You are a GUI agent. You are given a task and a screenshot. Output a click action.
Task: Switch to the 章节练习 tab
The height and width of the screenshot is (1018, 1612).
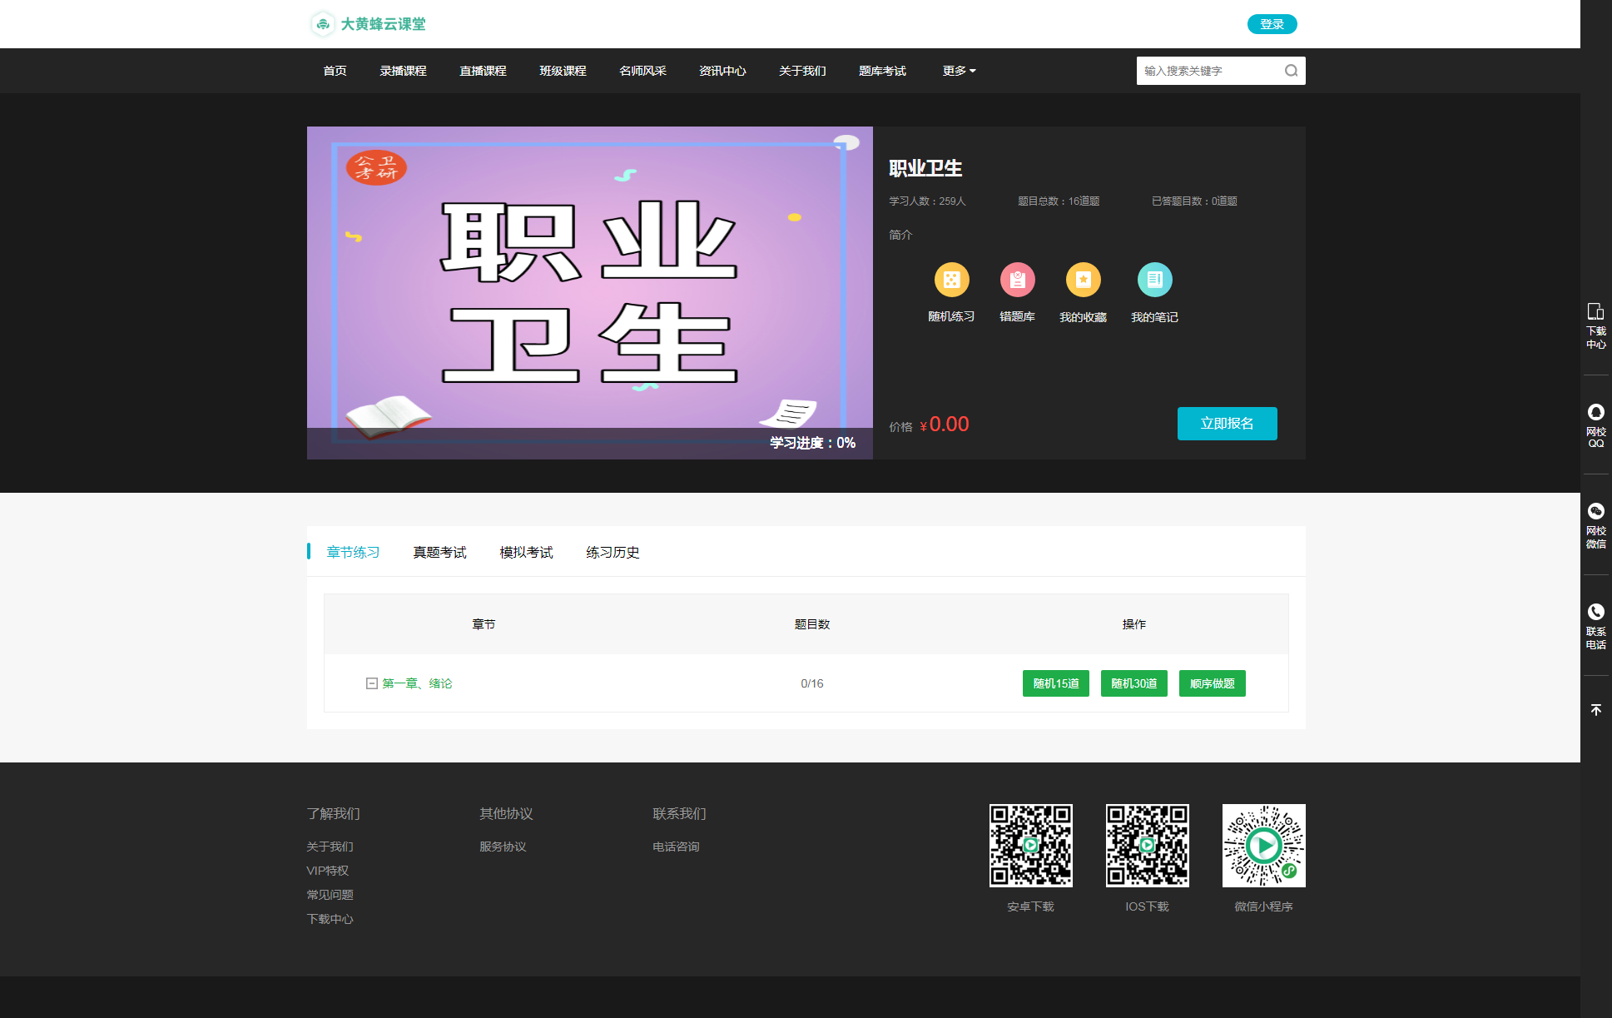[x=353, y=552]
